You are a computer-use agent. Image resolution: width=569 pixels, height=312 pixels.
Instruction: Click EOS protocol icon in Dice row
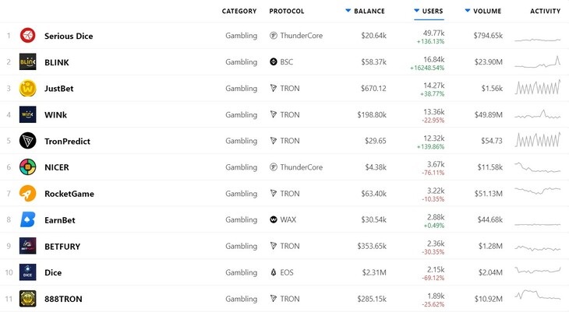[274, 272]
